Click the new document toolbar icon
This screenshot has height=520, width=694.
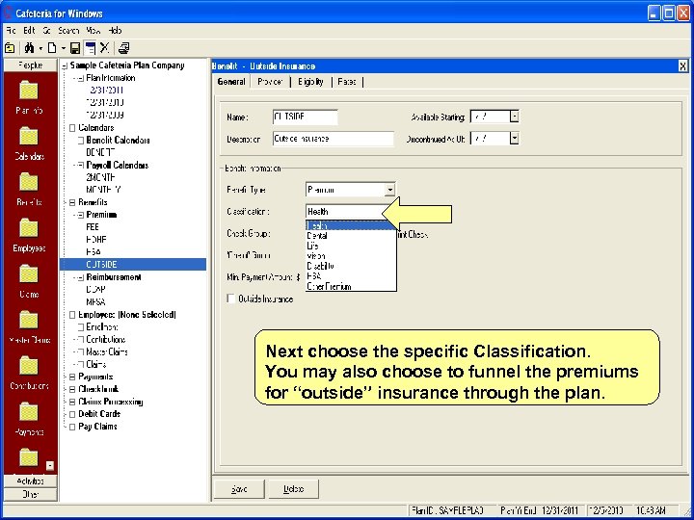click(52, 48)
